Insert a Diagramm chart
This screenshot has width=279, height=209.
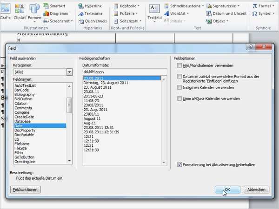[55, 13]
